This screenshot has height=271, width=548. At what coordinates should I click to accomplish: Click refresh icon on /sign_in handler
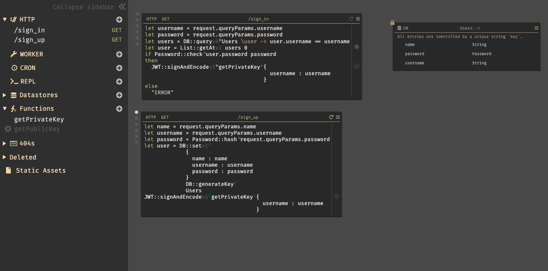point(351,19)
